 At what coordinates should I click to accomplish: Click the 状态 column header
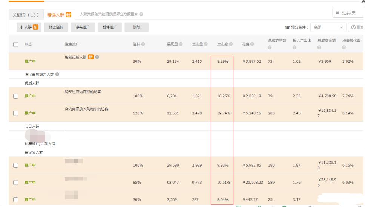[x=28, y=44]
